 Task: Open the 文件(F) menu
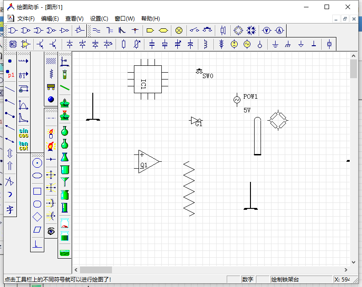click(26, 18)
